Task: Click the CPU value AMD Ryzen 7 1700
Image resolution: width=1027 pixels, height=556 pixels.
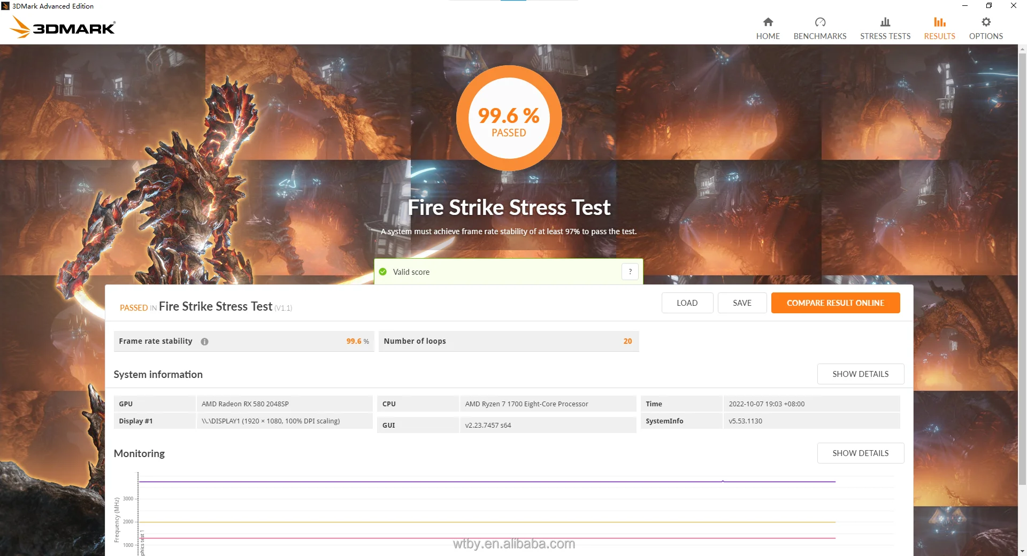Action: coord(526,404)
